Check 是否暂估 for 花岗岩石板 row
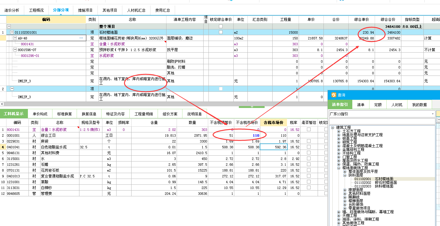Image resolution: width=440 pixels, height=226 pixels. (x=309, y=170)
